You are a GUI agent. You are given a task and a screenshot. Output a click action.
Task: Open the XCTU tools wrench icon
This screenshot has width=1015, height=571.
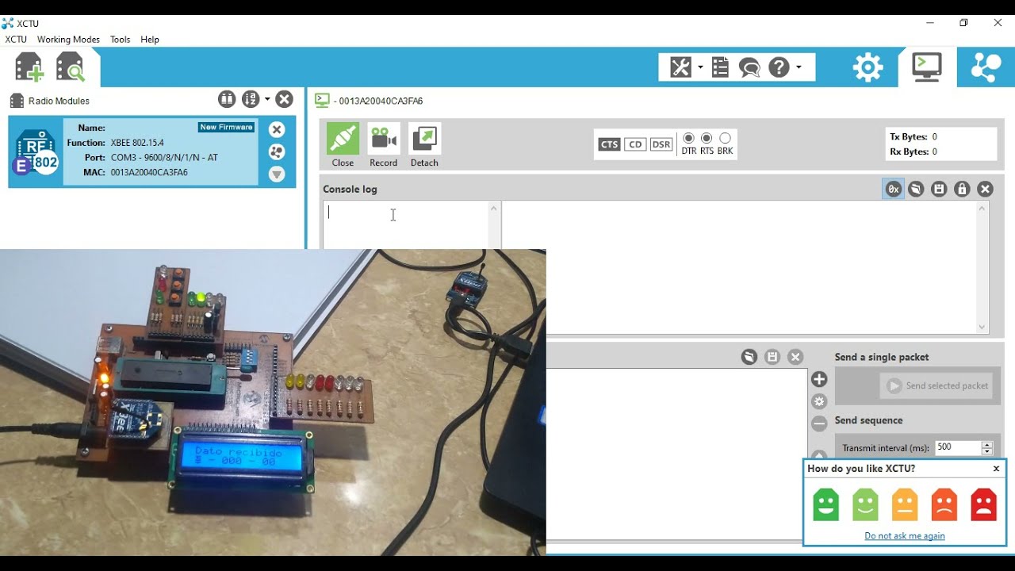tap(680, 67)
